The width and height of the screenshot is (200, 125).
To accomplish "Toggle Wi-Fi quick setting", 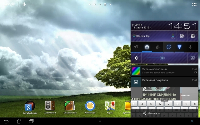I will pos(179,47).
